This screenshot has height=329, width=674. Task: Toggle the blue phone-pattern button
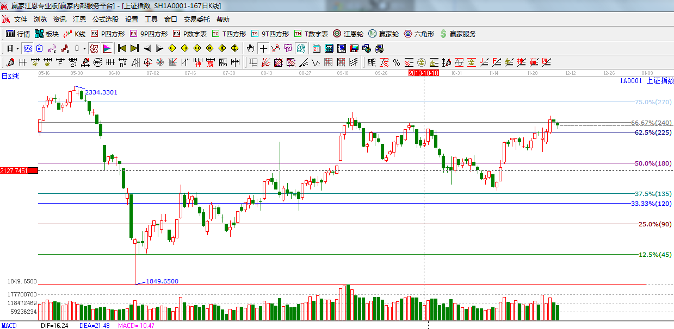[x=27, y=48]
